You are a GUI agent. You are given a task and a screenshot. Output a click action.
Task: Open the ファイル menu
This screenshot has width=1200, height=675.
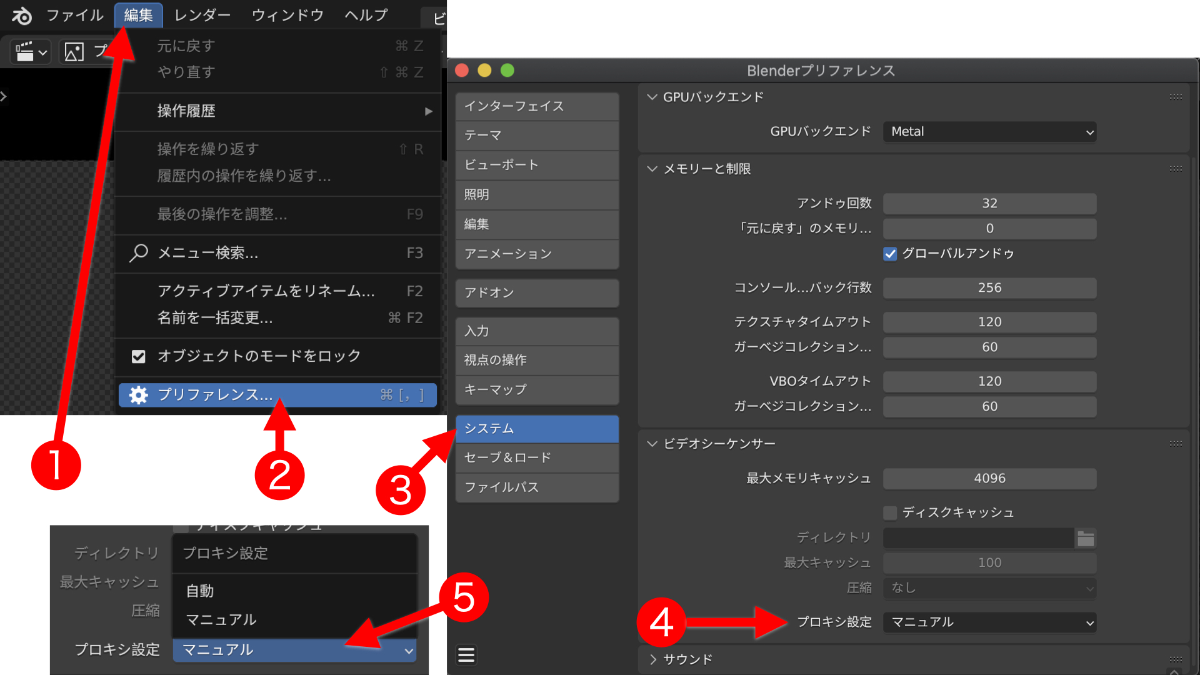(75, 15)
